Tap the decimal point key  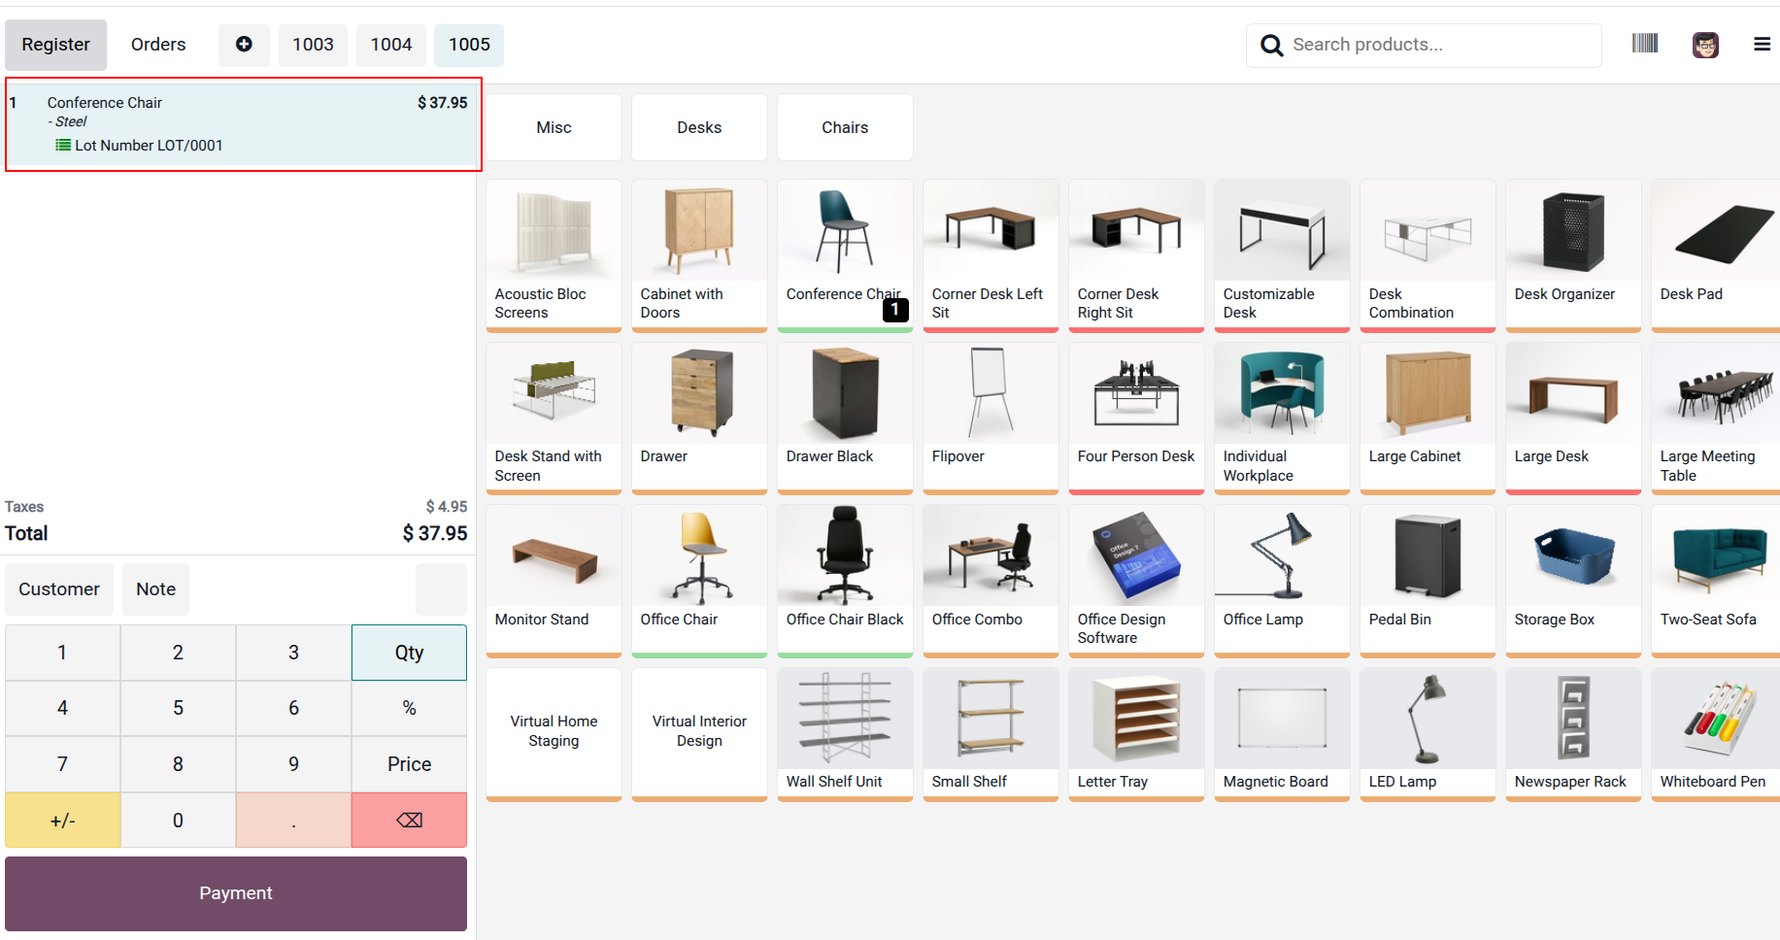tap(293, 821)
